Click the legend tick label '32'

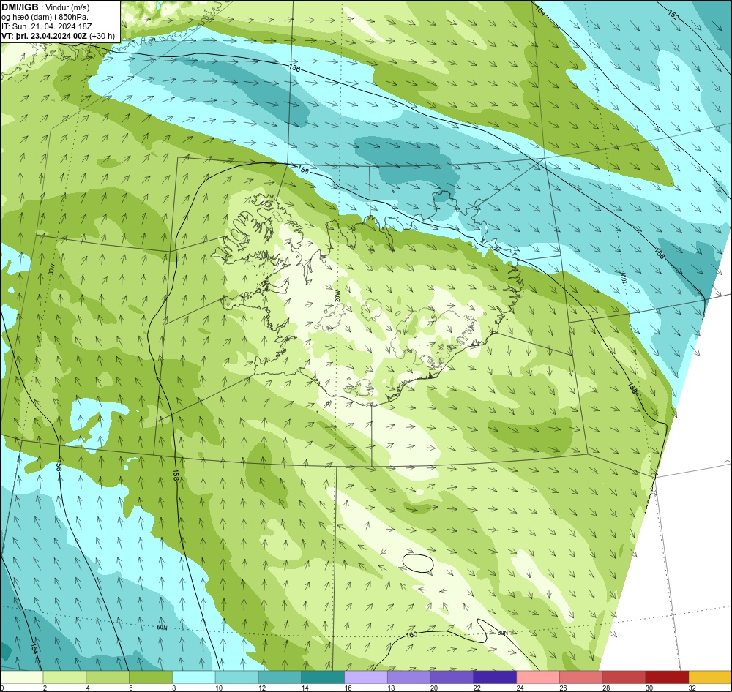pyautogui.click(x=692, y=688)
